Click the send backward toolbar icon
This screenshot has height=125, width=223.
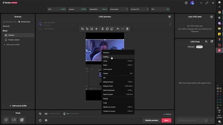[x=112, y=29]
